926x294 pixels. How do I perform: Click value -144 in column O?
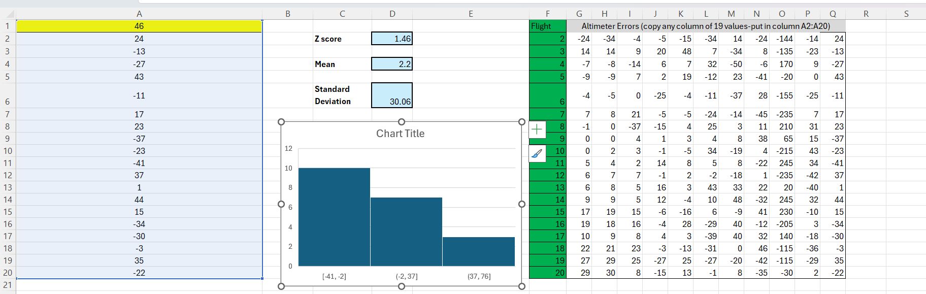[x=782, y=39]
